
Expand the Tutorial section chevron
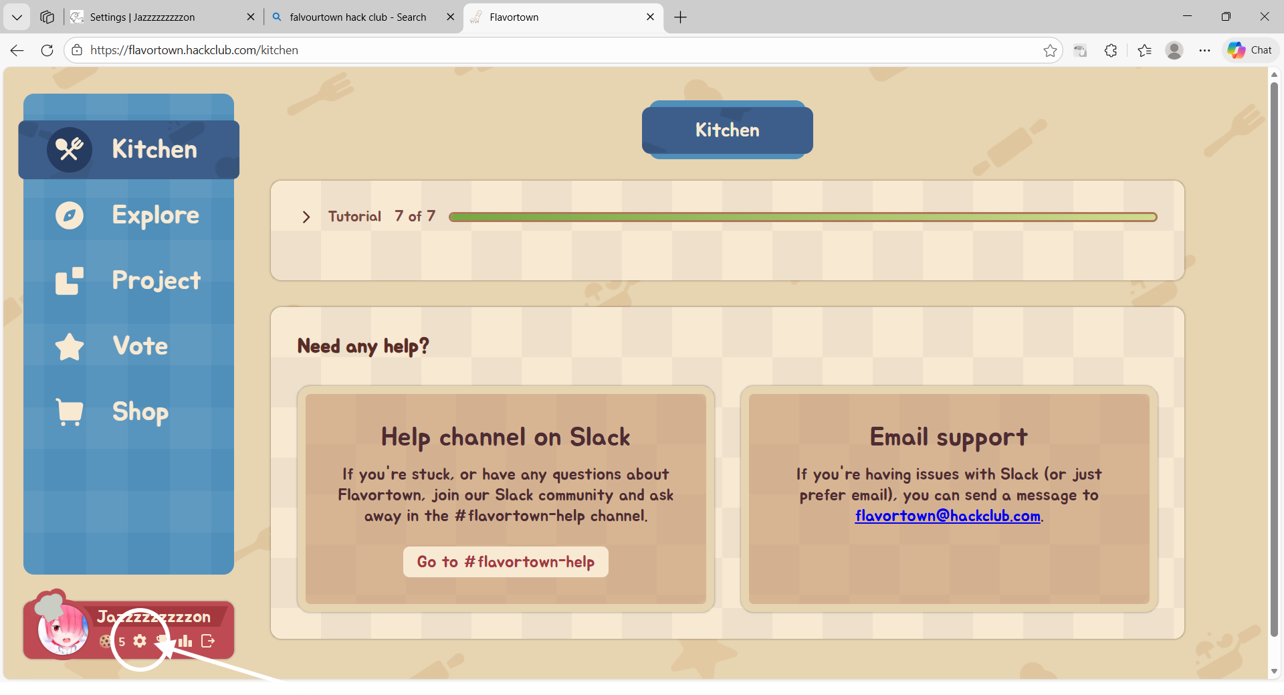[306, 217]
